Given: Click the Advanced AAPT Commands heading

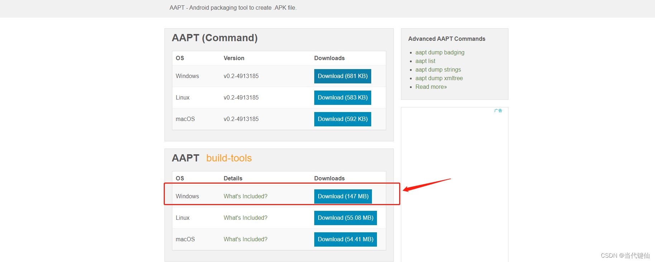Looking at the screenshot, I should click(x=447, y=39).
